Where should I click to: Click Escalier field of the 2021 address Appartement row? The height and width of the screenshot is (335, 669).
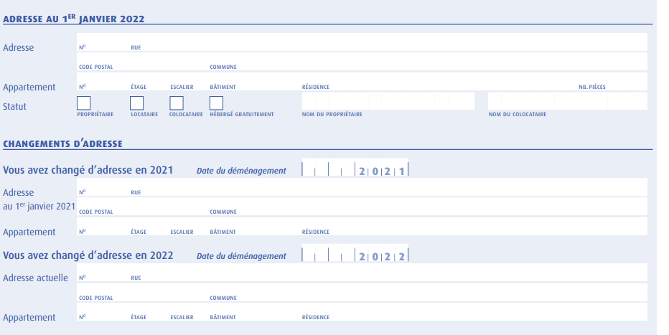(189, 226)
